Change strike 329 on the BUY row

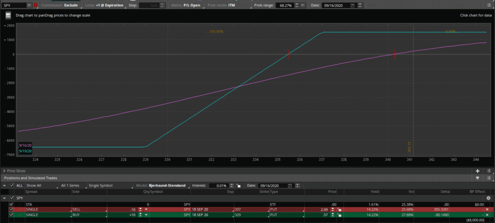click(251, 215)
